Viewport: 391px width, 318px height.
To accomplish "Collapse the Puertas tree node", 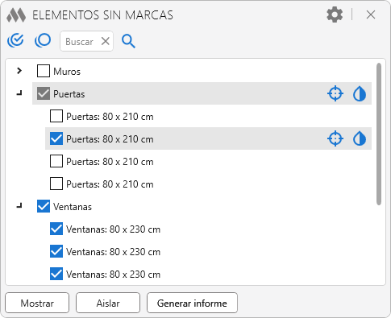I will [19, 93].
